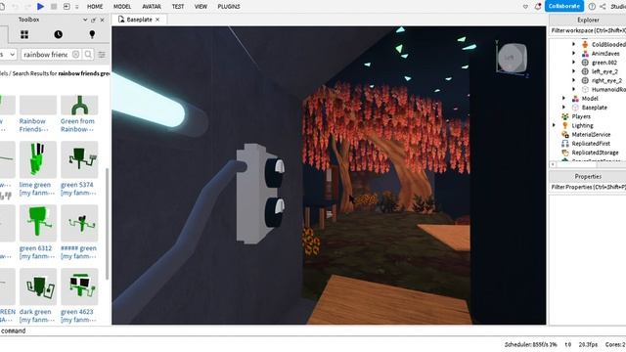Start playtest with the blue Play button
The width and height of the screenshot is (626, 352).
(40, 7)
